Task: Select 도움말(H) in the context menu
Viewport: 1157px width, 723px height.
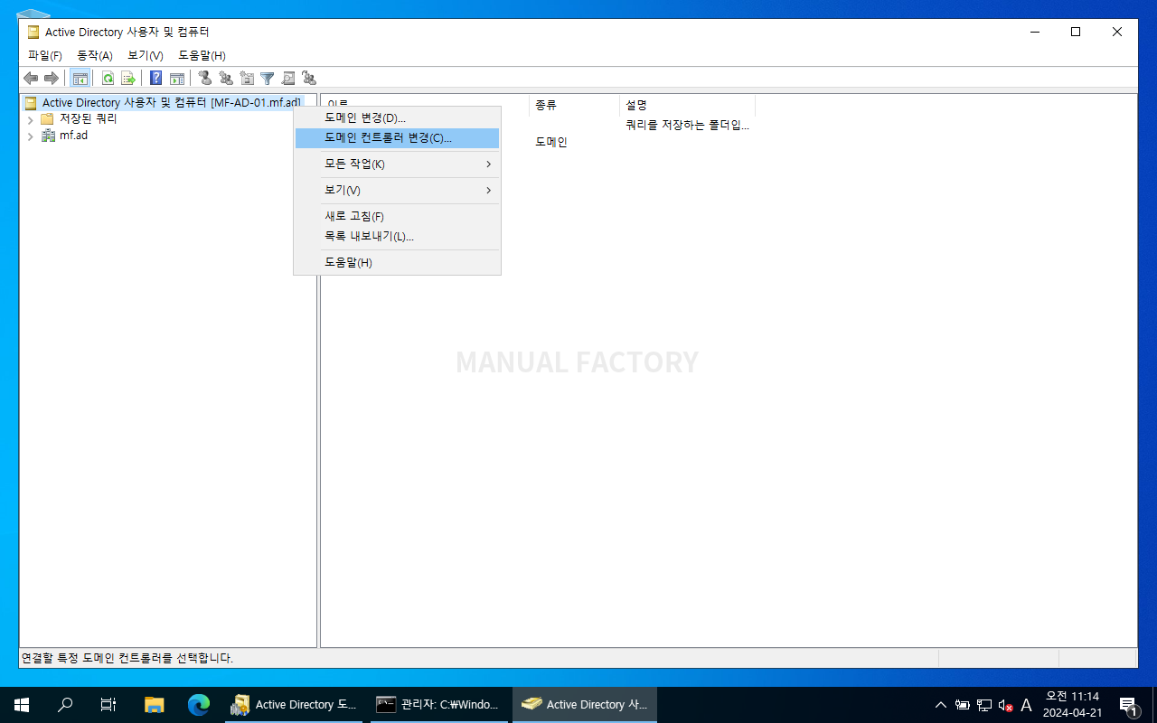Action: point(398,263)
